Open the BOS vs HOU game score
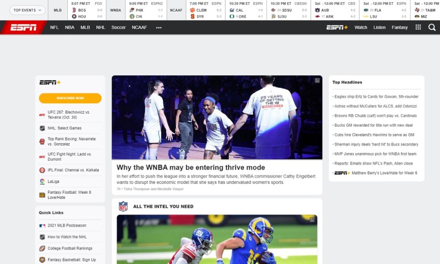This screenshot has width=440, height=264. tap(87, 10)
